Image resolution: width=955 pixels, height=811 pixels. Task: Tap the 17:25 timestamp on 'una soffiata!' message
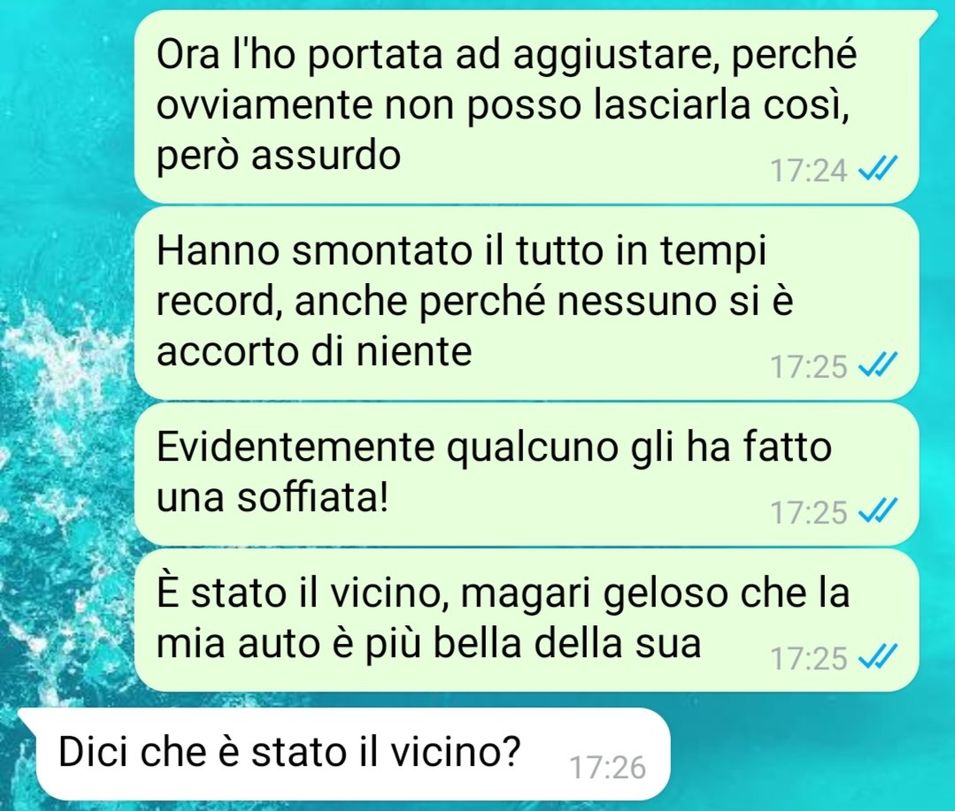[x=809, y=512]
